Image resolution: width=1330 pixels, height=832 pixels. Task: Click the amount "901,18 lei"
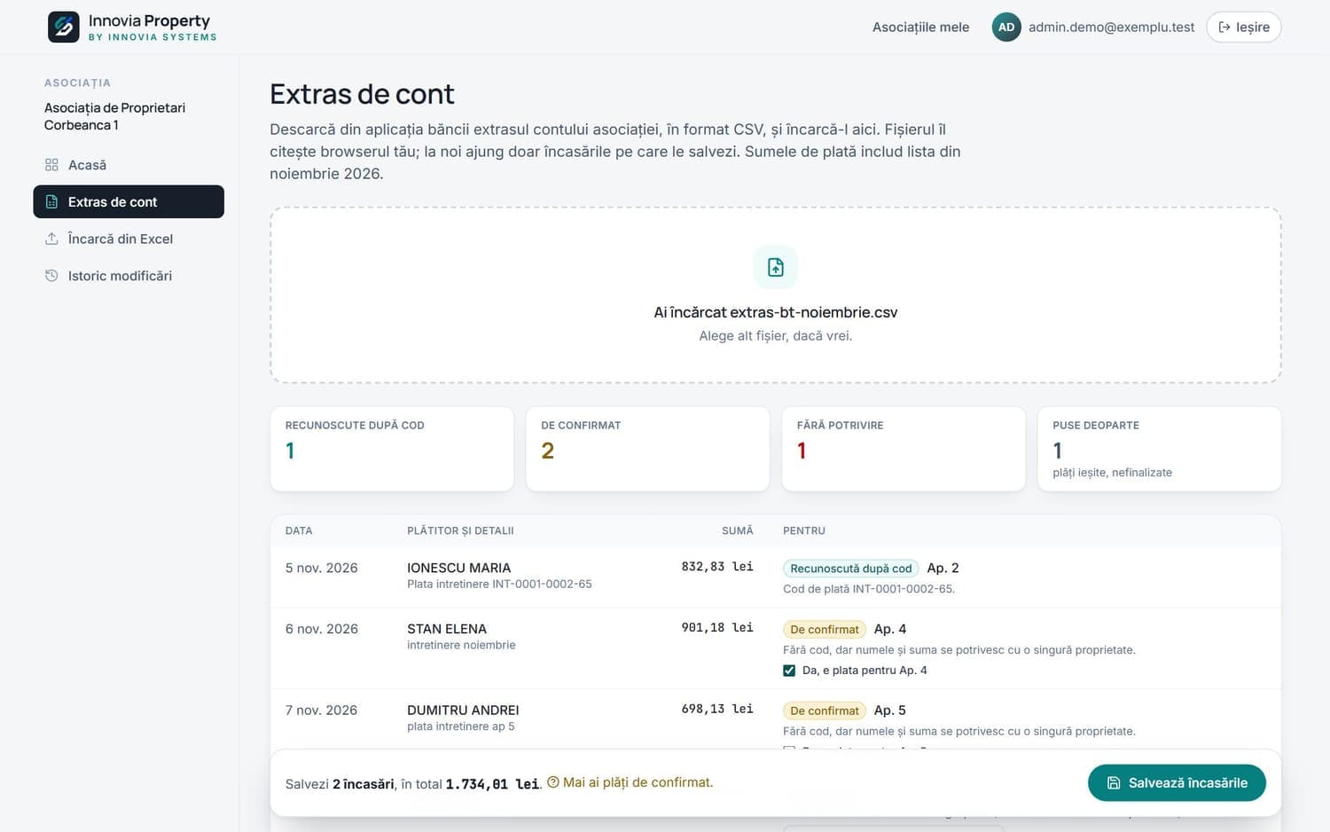coord(717,628)
